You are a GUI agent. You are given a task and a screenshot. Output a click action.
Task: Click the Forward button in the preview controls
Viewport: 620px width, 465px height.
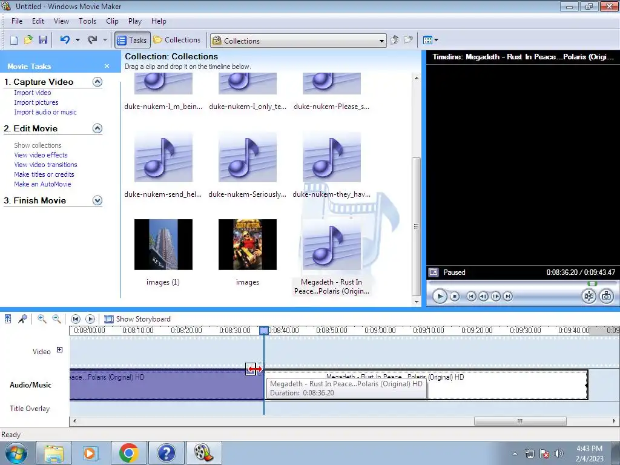pyautogui.click(x=508, y=296)
